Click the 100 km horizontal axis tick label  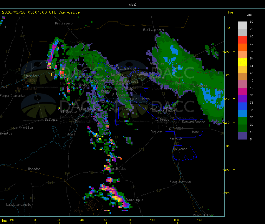(x=153, y=220)
